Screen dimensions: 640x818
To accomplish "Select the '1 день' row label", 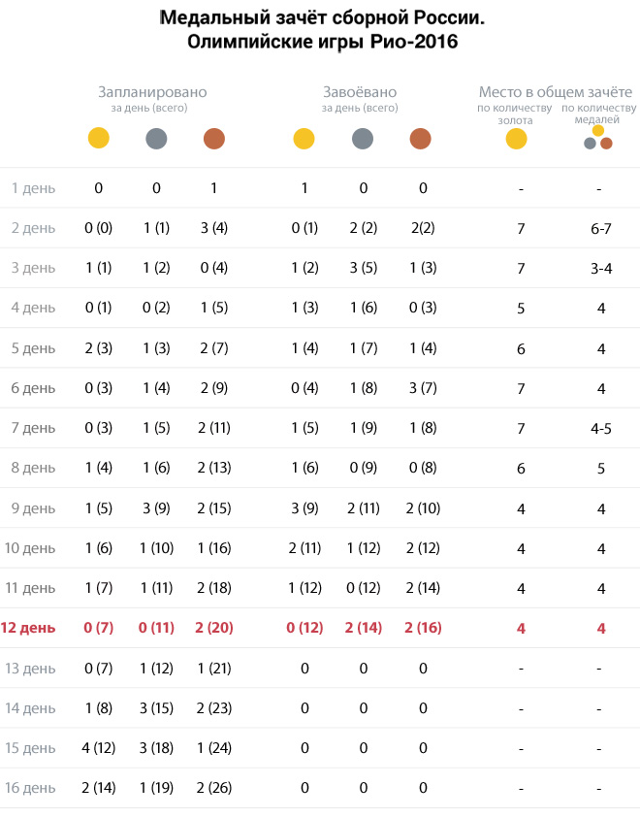I will (33, 188).
